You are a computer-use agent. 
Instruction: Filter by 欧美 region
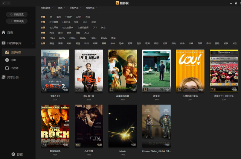coord(69,33)
